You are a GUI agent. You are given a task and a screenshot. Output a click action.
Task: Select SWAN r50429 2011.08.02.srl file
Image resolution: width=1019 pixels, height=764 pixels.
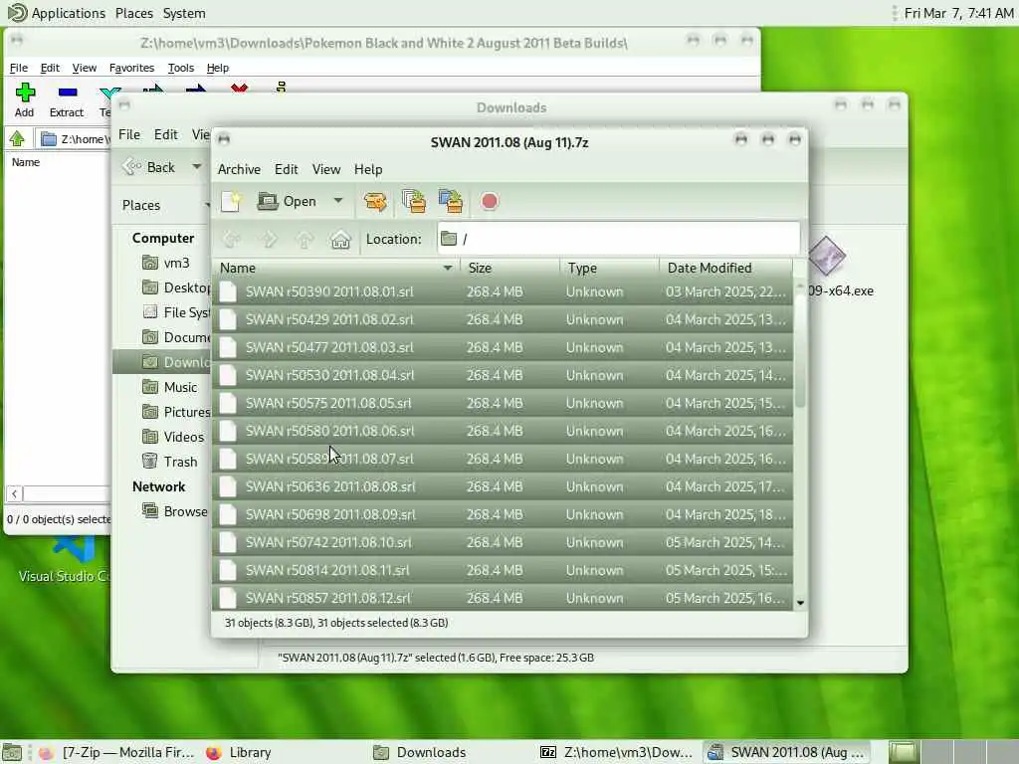pyautogui.click(x=503, y=319)
